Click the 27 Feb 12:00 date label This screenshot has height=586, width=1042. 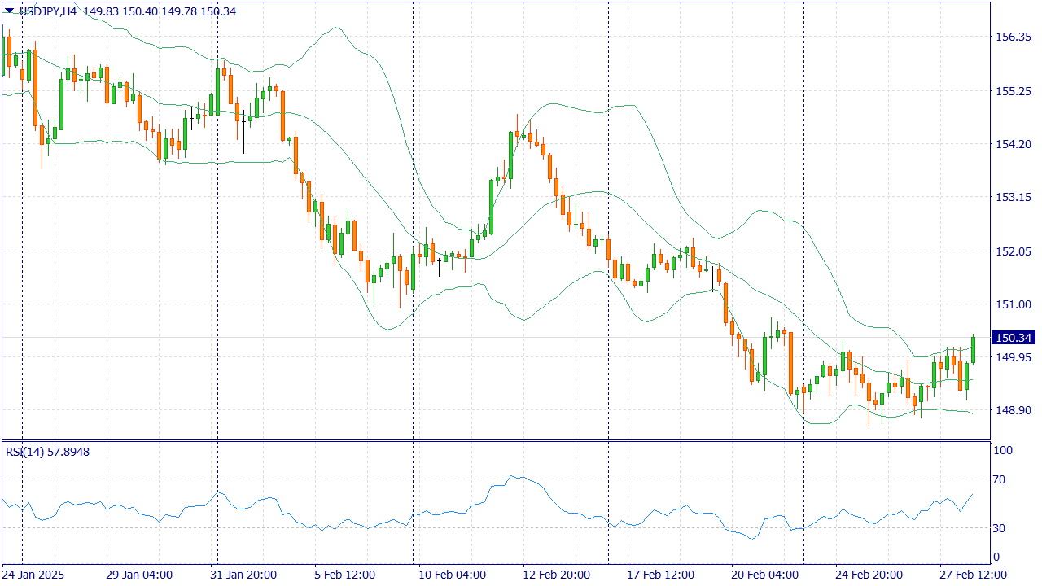(x=972, y=575)
